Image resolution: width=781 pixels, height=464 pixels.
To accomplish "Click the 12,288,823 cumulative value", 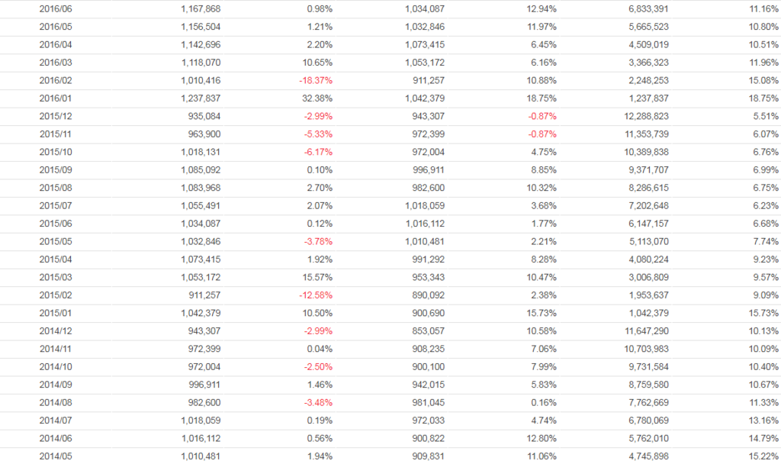I will pos(648,116).
